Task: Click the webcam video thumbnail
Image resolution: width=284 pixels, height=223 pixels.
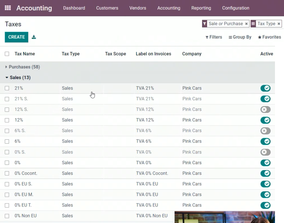Action: 225,217
